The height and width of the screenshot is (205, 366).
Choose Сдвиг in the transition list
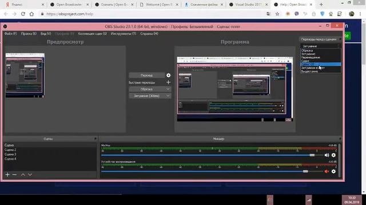[320, 61]
